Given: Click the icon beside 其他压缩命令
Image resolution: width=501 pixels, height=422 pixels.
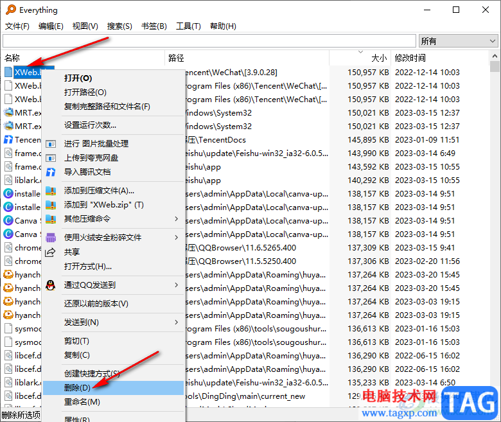Looking at the screenshot, I should pyautogui.click(x=51, y=219).
